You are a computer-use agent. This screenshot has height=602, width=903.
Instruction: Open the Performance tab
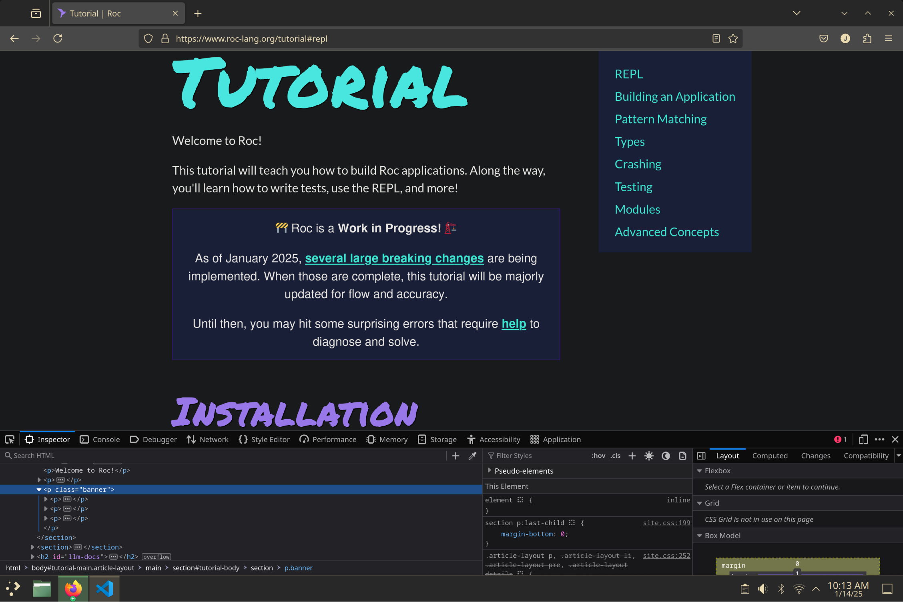pyautogui.click(x=328, y=440)
